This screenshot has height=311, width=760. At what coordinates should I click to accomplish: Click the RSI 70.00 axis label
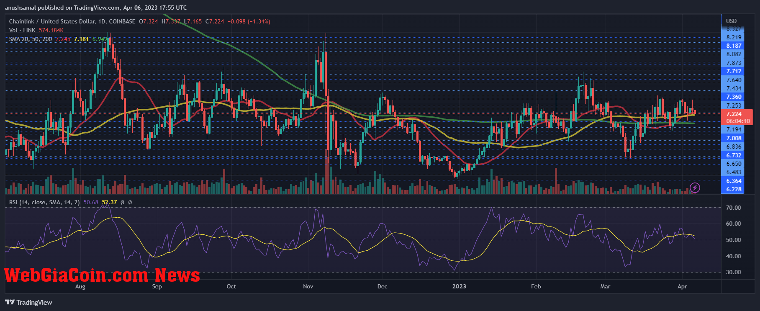(733, 208)
